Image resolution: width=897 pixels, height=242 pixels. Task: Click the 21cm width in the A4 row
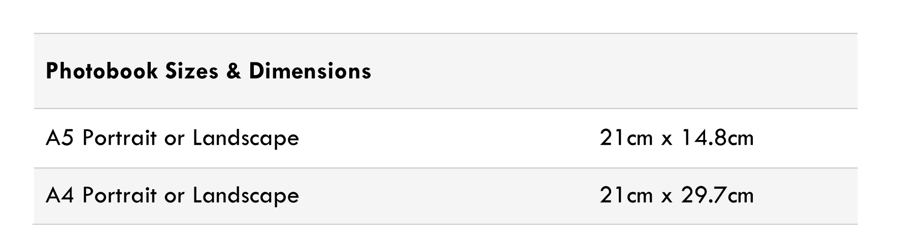point(626,195)
